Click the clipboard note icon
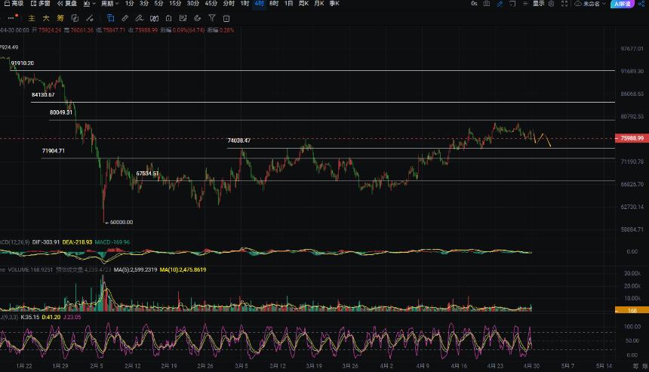649x372 pixels. point(168,18)
